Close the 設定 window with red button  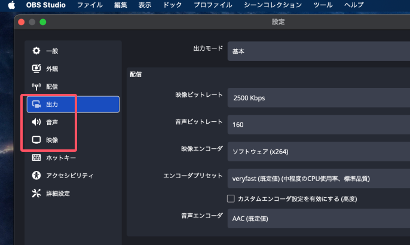tap(22, 22)
